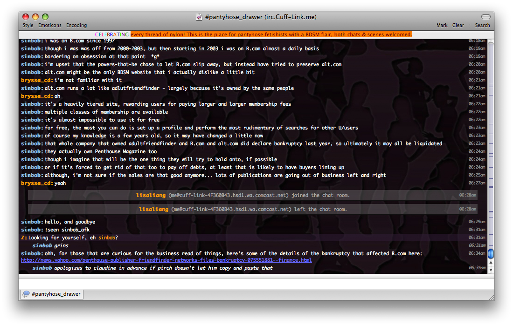This screenshot has height=326, width=513.
Task: Click the chat bubble icon on the tab
Action: [26, 294]
